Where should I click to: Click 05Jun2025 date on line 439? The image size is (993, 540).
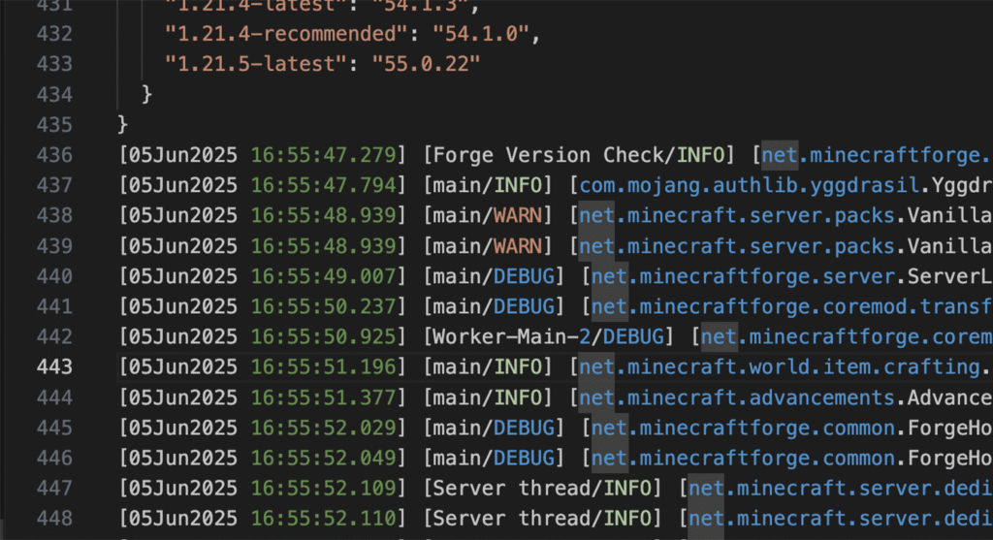pos(183,246)
